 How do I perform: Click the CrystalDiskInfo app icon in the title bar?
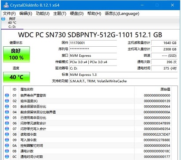pyautogui.click(x=6, y=5)
